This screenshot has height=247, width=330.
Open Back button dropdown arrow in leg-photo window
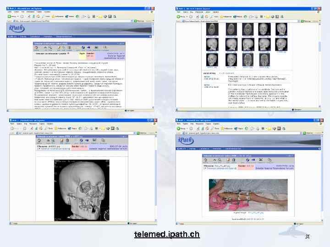point(187,129)
